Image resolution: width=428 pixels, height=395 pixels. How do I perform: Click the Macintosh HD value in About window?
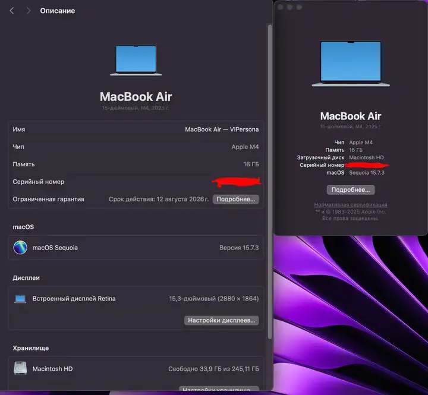coord(366,157)
